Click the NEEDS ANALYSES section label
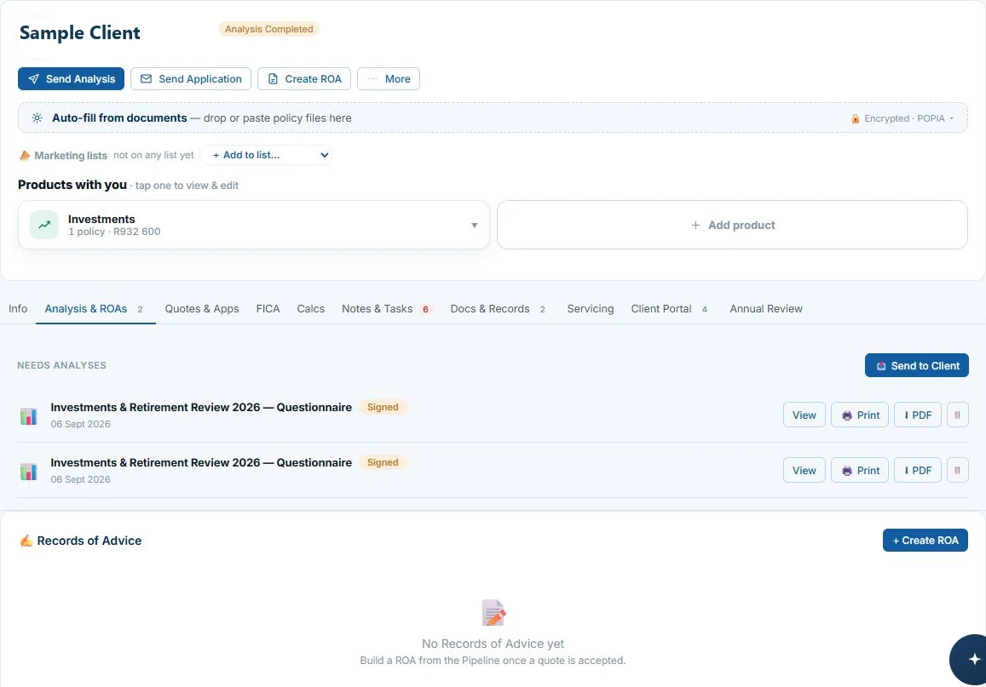The height and width of the screenshot is (687, 986). tap(61, 365)
